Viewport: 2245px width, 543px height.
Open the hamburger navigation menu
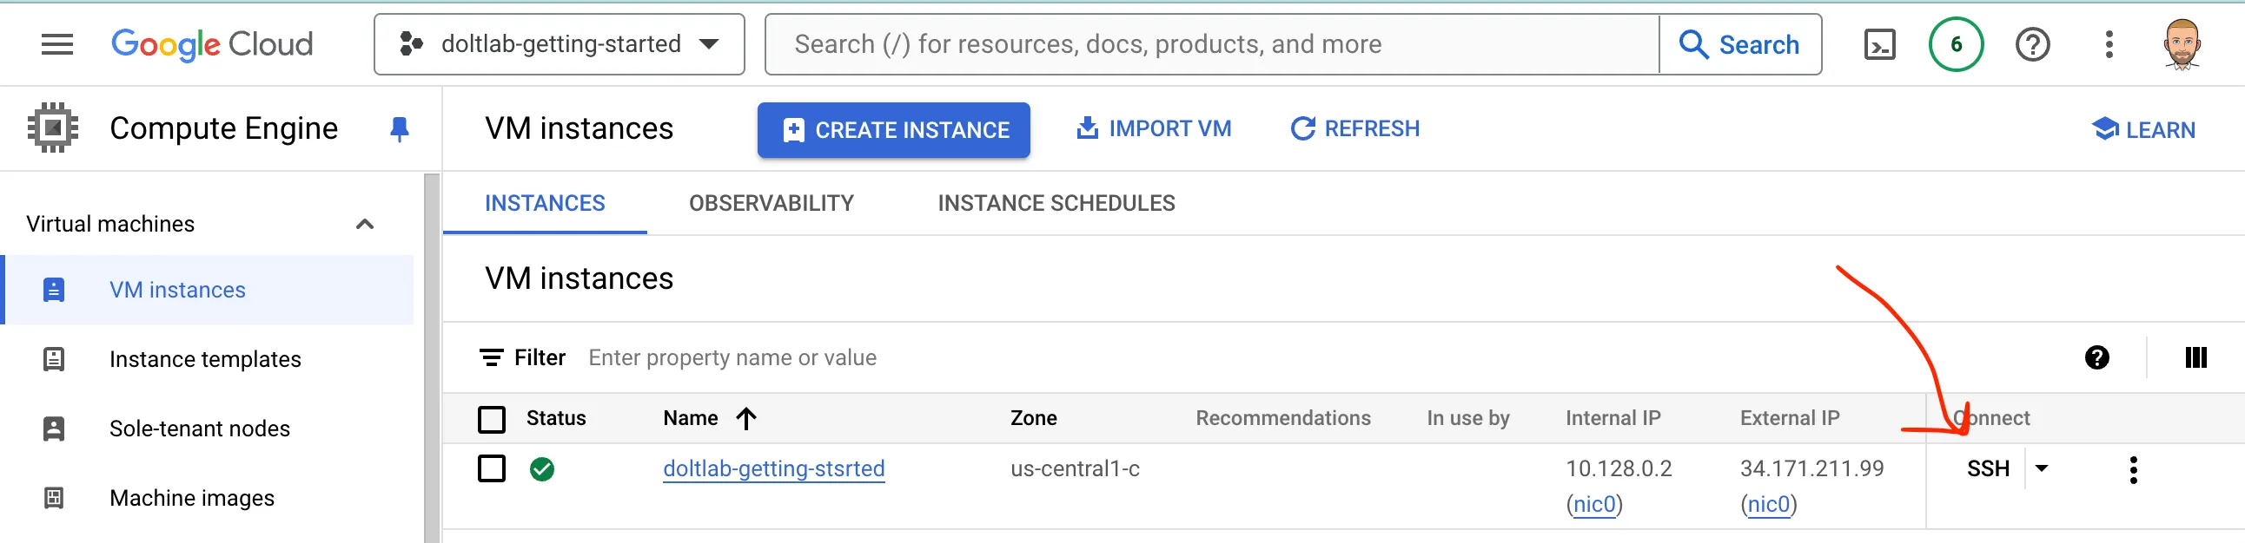(x=57, y=44)
